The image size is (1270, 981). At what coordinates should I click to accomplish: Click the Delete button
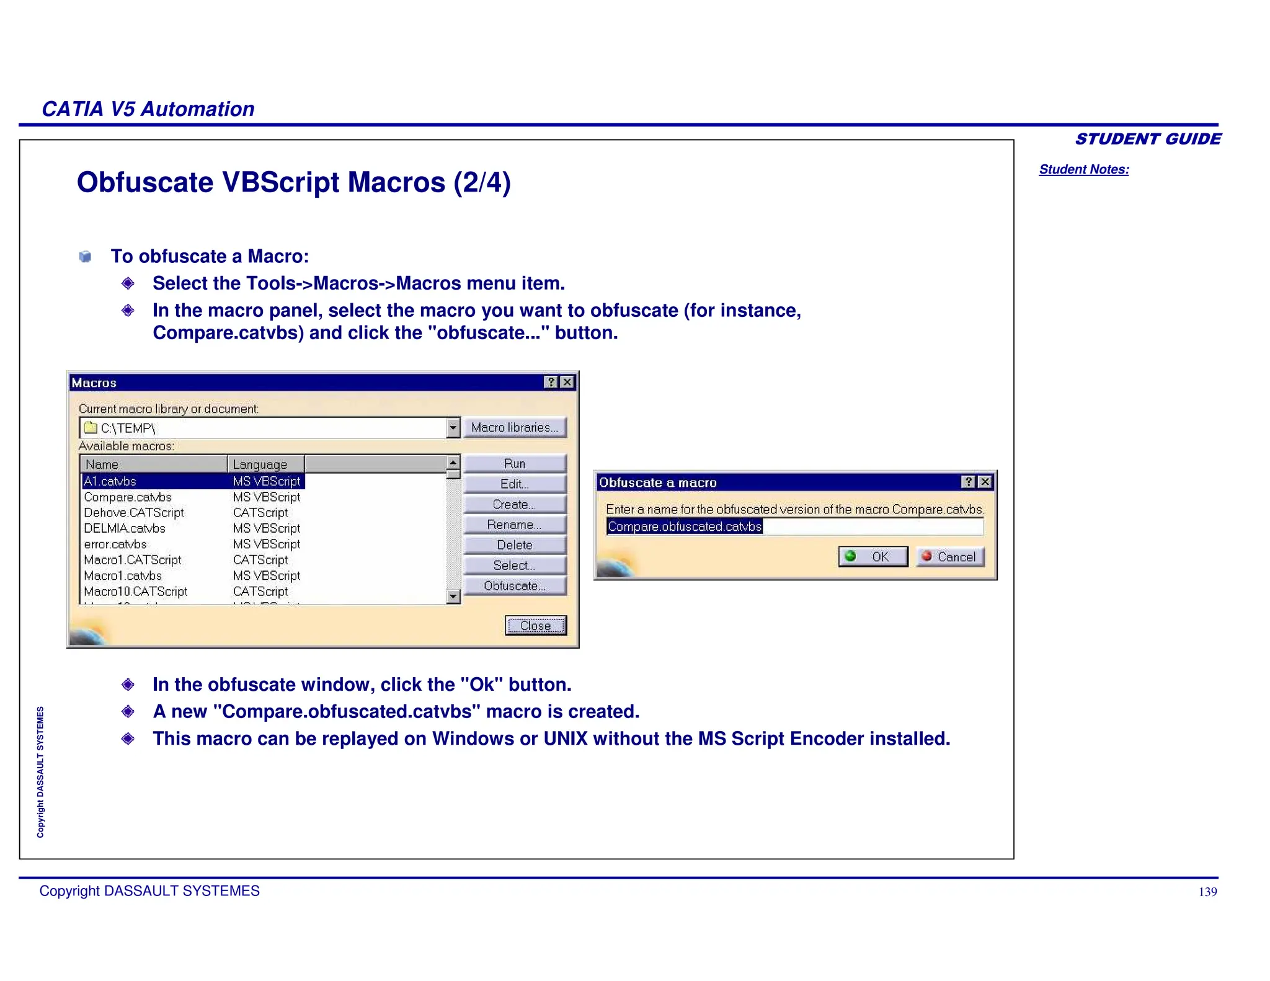click(515, 545)
